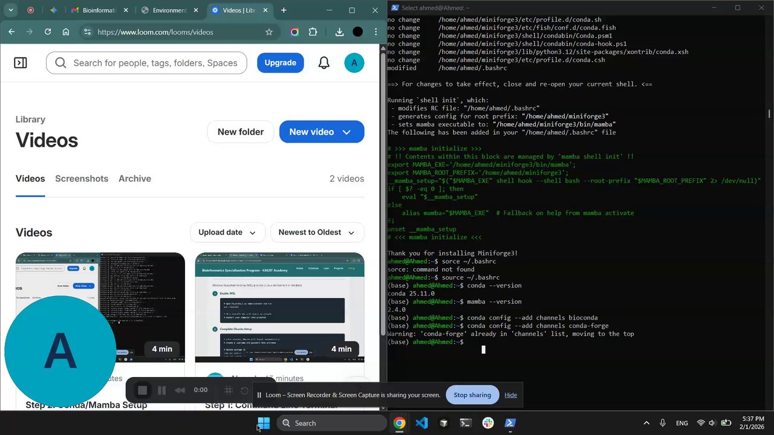Switch to the Archive tab

(135, 179)
